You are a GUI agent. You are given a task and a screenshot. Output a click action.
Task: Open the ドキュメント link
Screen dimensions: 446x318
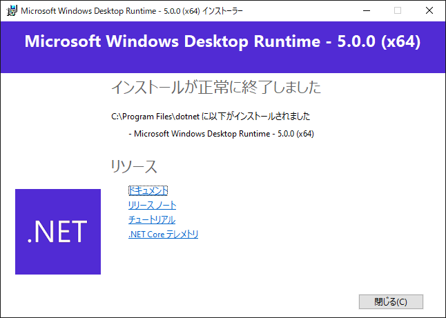coord(148,190)
